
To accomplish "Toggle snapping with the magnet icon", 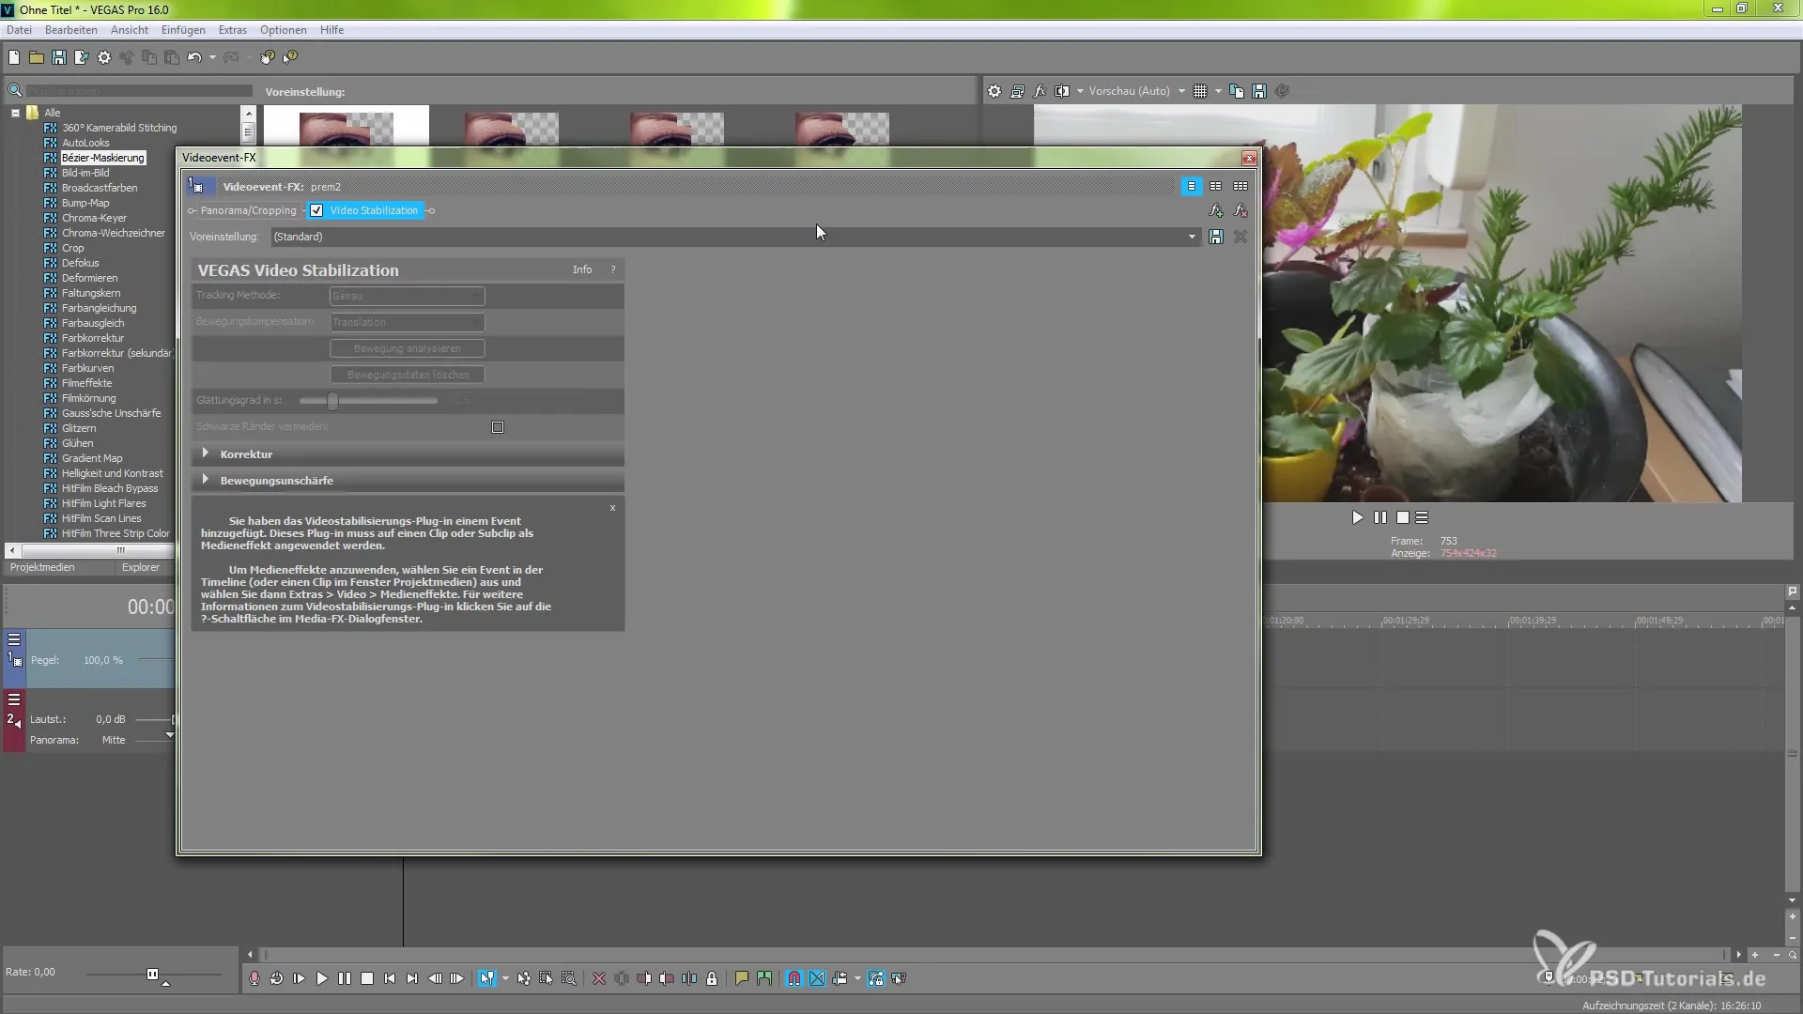I will point(794,978).
